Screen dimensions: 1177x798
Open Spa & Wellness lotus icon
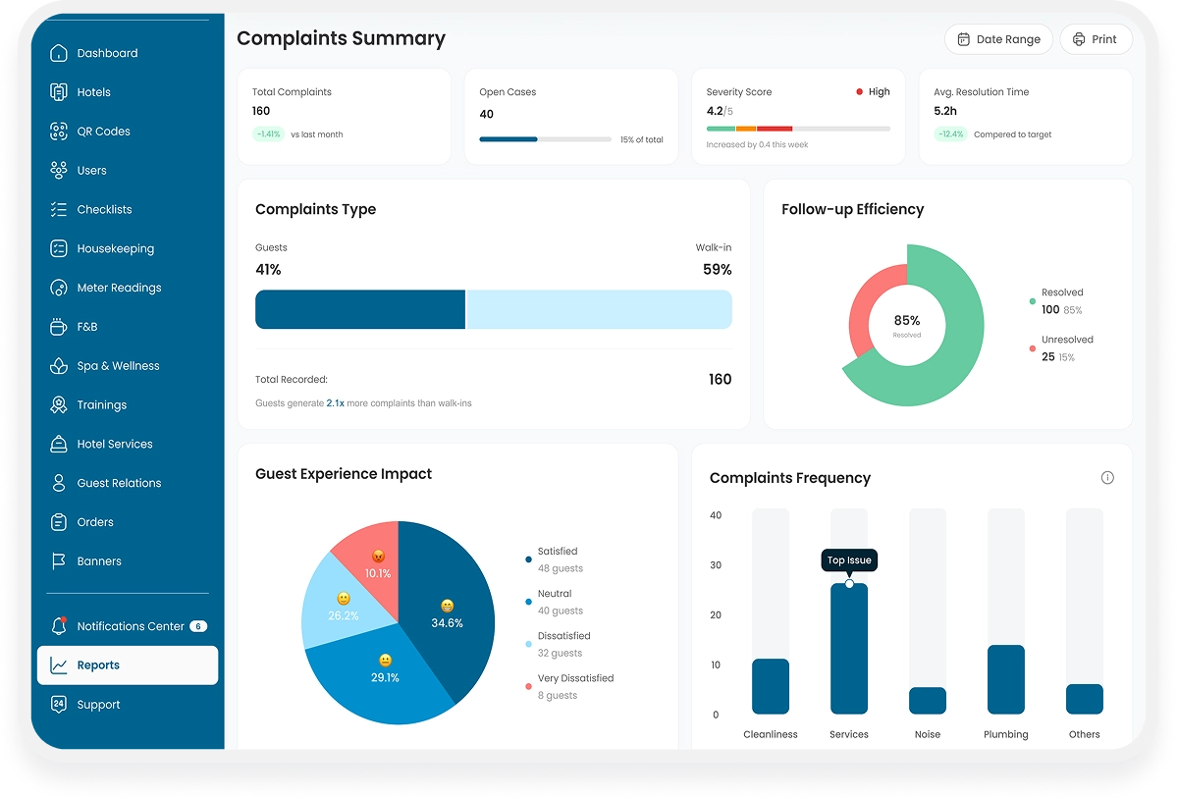point(59,366)
